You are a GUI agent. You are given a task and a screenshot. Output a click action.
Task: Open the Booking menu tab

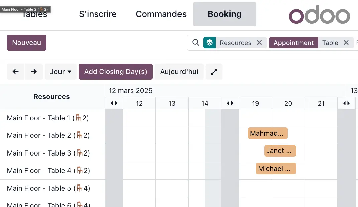click(x=225, y=14)
